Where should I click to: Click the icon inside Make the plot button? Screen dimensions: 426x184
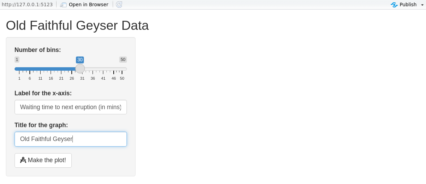coord(23,160)
